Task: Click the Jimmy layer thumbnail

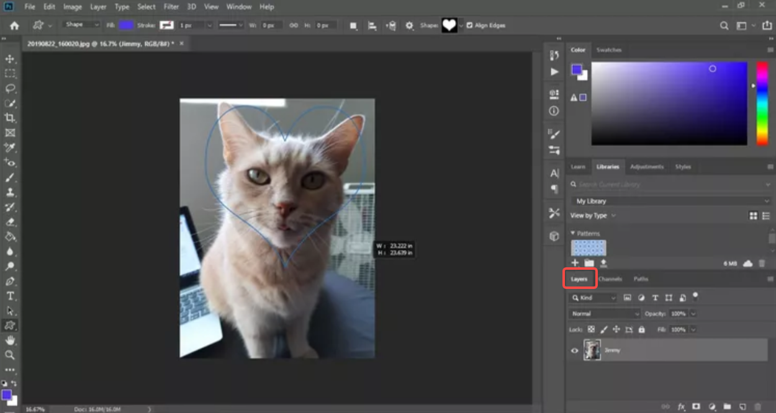Action: coord(592,350)
